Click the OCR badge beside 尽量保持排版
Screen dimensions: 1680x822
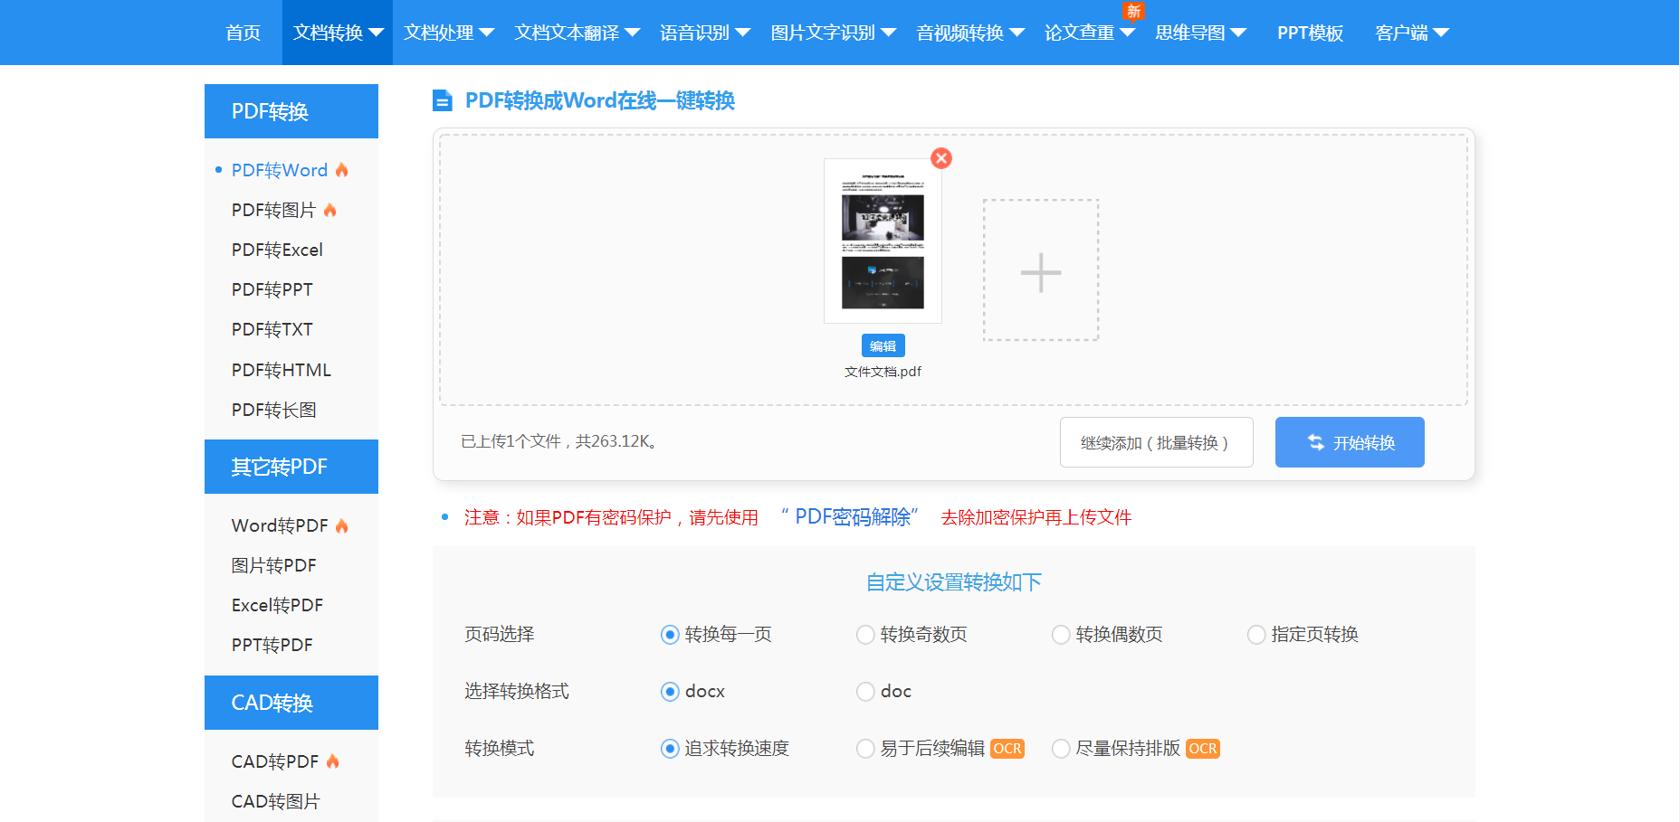[x=1203, y=749]
